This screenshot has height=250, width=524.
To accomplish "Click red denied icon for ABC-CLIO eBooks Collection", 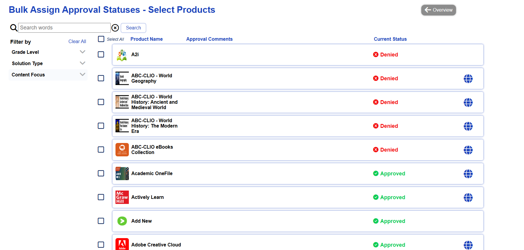I will click(376, 150).
